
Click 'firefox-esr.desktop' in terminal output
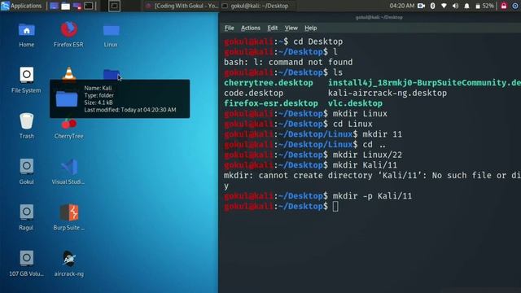[271, 103]
